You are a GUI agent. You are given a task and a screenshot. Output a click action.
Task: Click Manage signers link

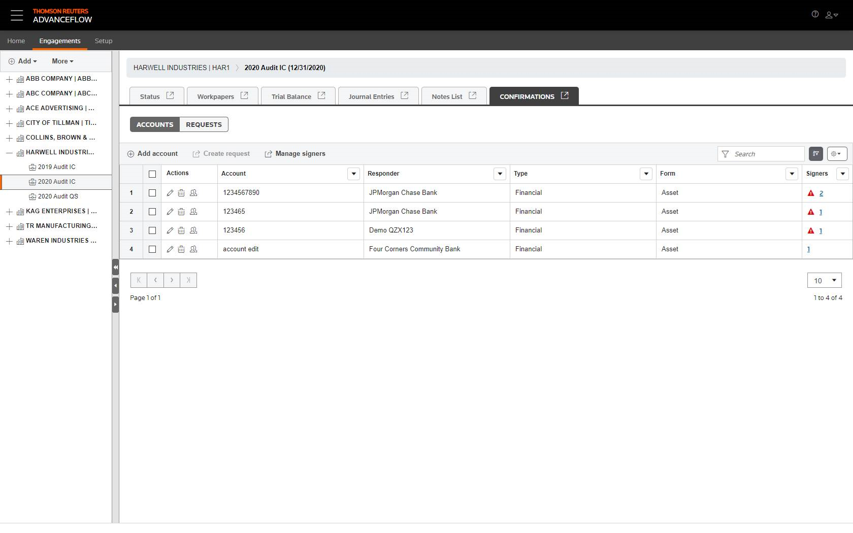[295, 154]
